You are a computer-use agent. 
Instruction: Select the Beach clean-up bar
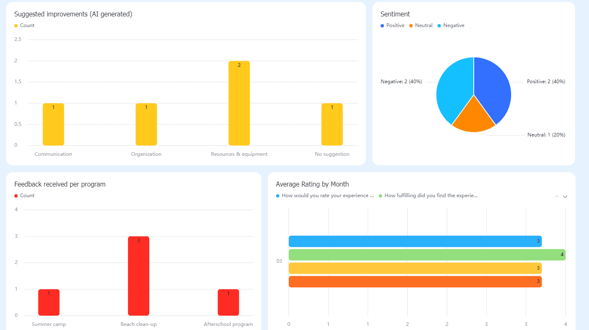[139, 276]
